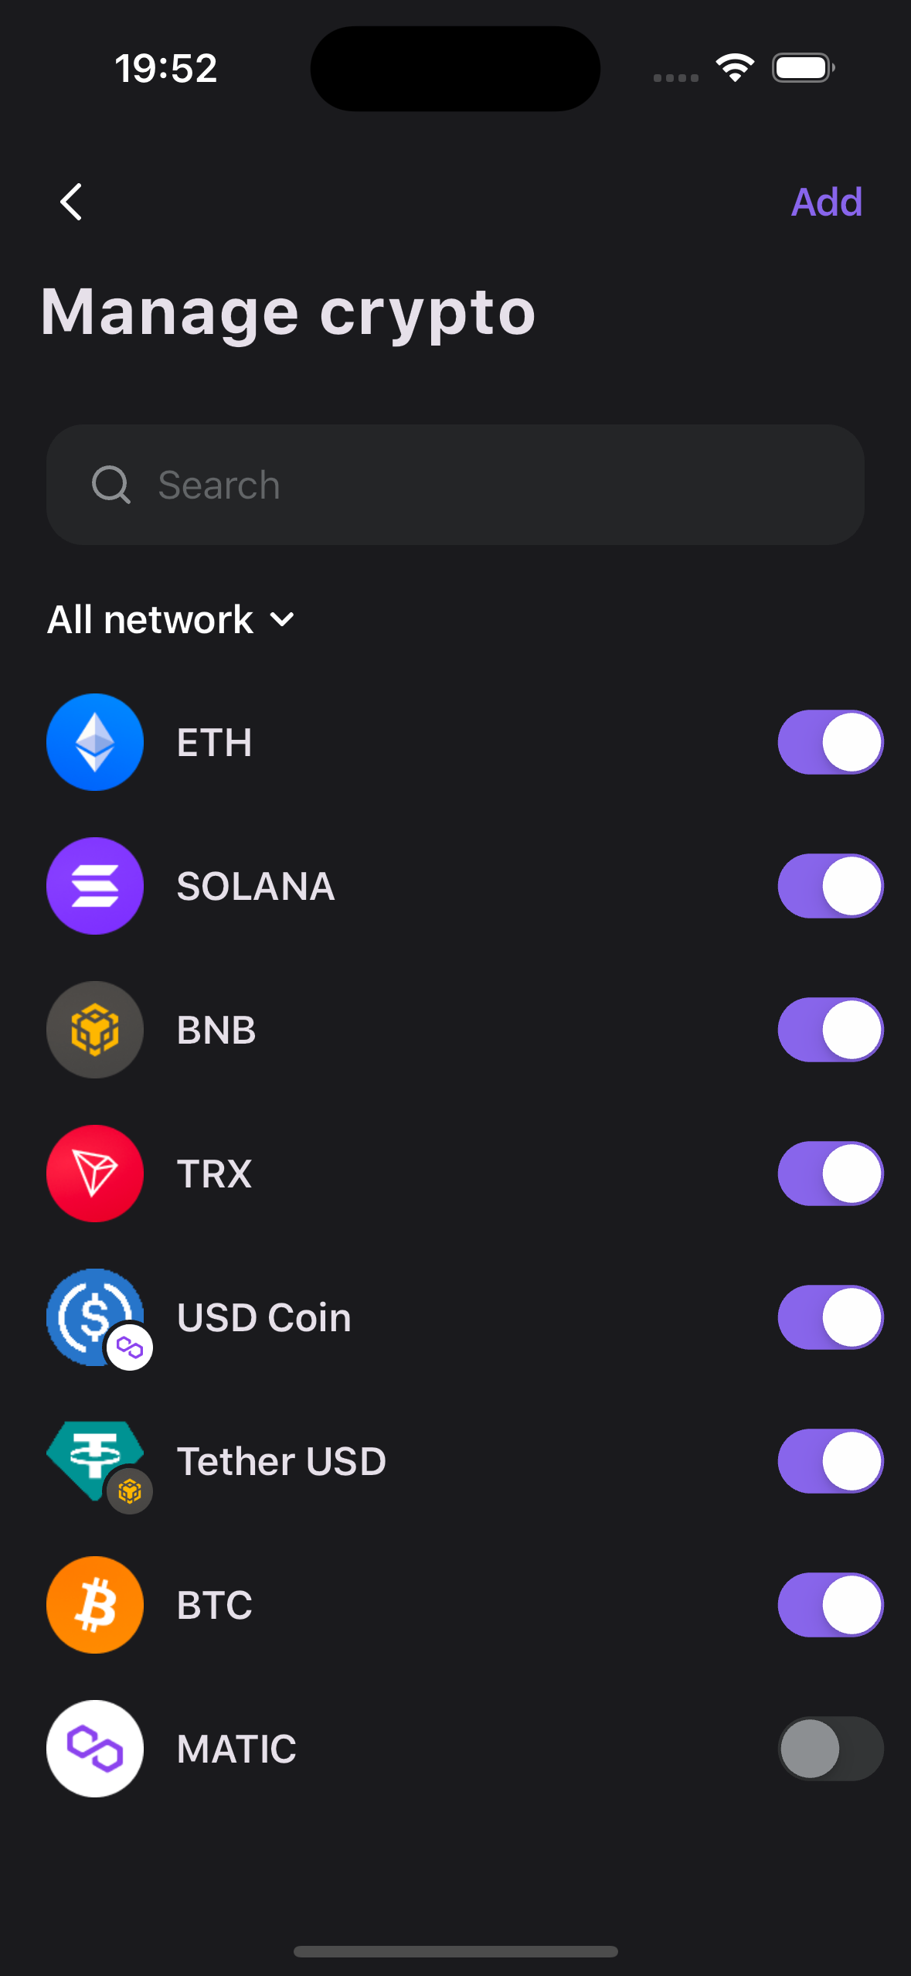
Task: Tap the ETH coin icon
Action: (95, 742)
